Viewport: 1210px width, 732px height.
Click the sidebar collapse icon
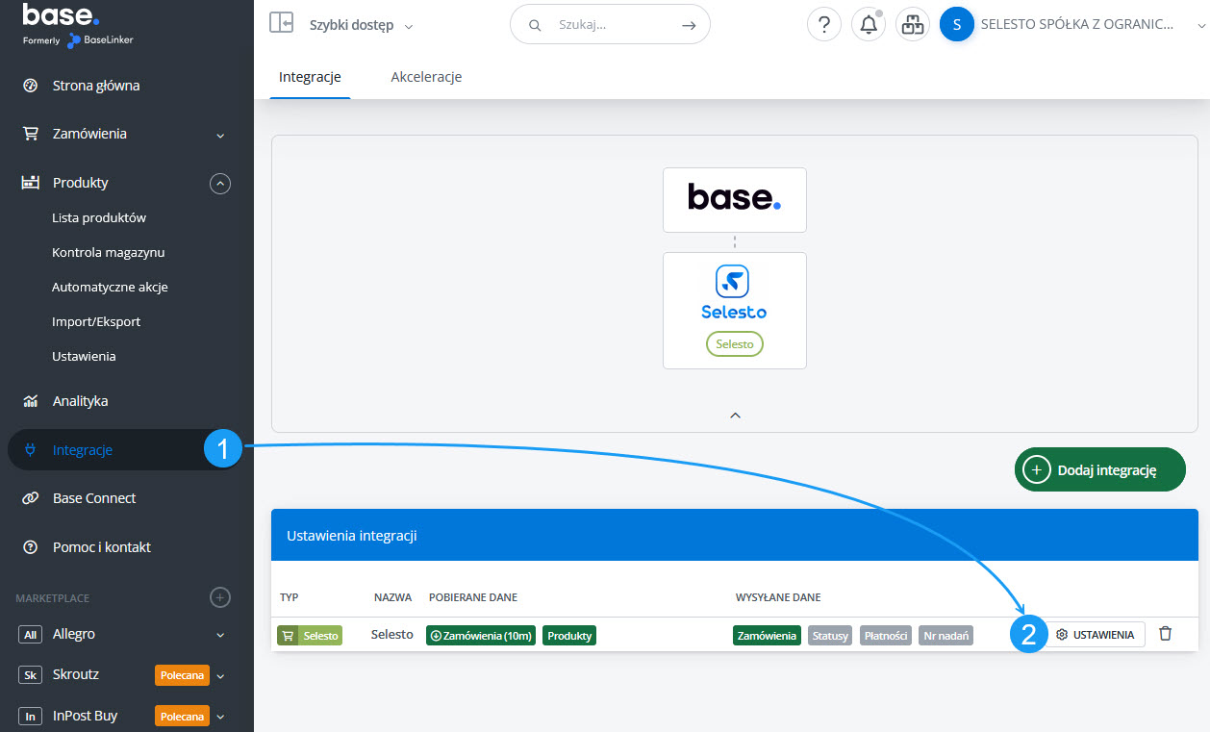tap(281, 23)
